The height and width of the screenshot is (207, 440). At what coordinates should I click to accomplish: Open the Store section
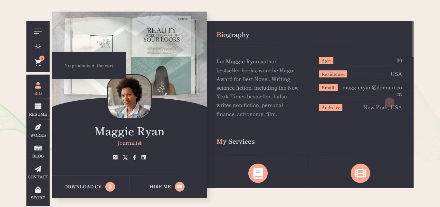pyautogui.click(x=38, y=193)
